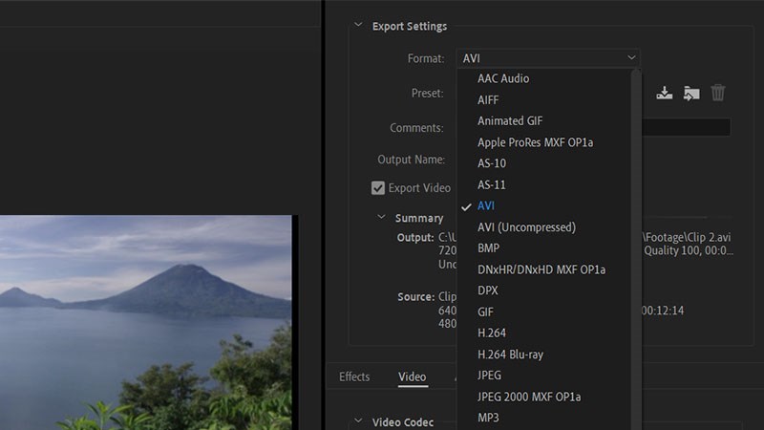Viewport: 764px width, 430px height.
Task: Click the Import Presets icon
Action: [691, 93]
